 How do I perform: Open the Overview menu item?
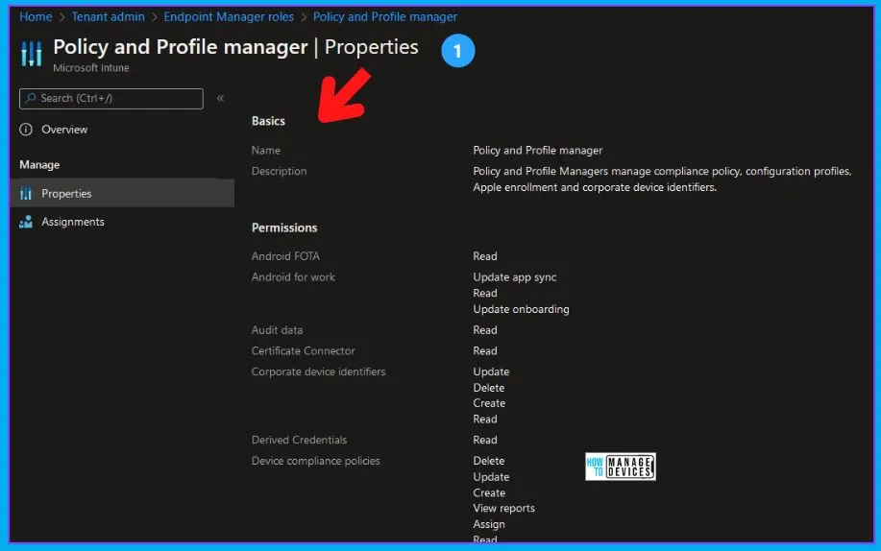point(64,130)
